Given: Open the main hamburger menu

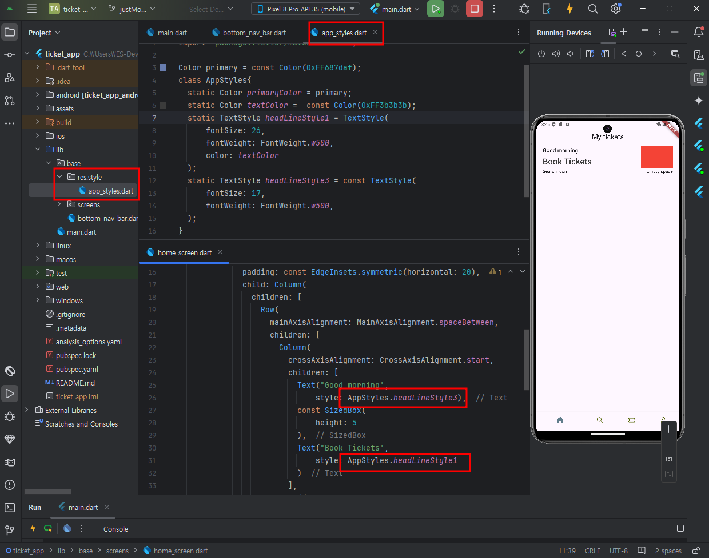Looking at the screenshot, I should coord(32,9).
